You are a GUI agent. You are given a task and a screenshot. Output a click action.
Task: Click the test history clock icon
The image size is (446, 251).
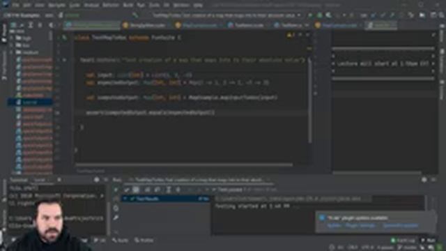[116, 208]
